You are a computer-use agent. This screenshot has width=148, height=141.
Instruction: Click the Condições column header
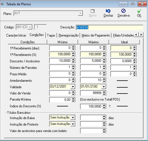(x=28, y=42)
